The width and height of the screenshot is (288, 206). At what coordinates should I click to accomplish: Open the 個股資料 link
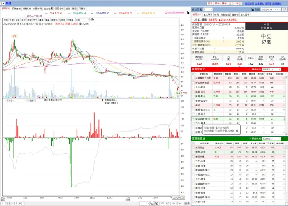pyautogui.click(x=249, y=4)
